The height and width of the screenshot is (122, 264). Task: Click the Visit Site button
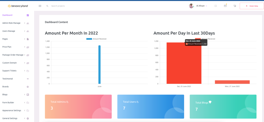[x=252, y=6]
